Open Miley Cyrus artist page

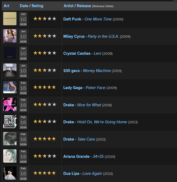pyautogui.click(x=74, y=36)
